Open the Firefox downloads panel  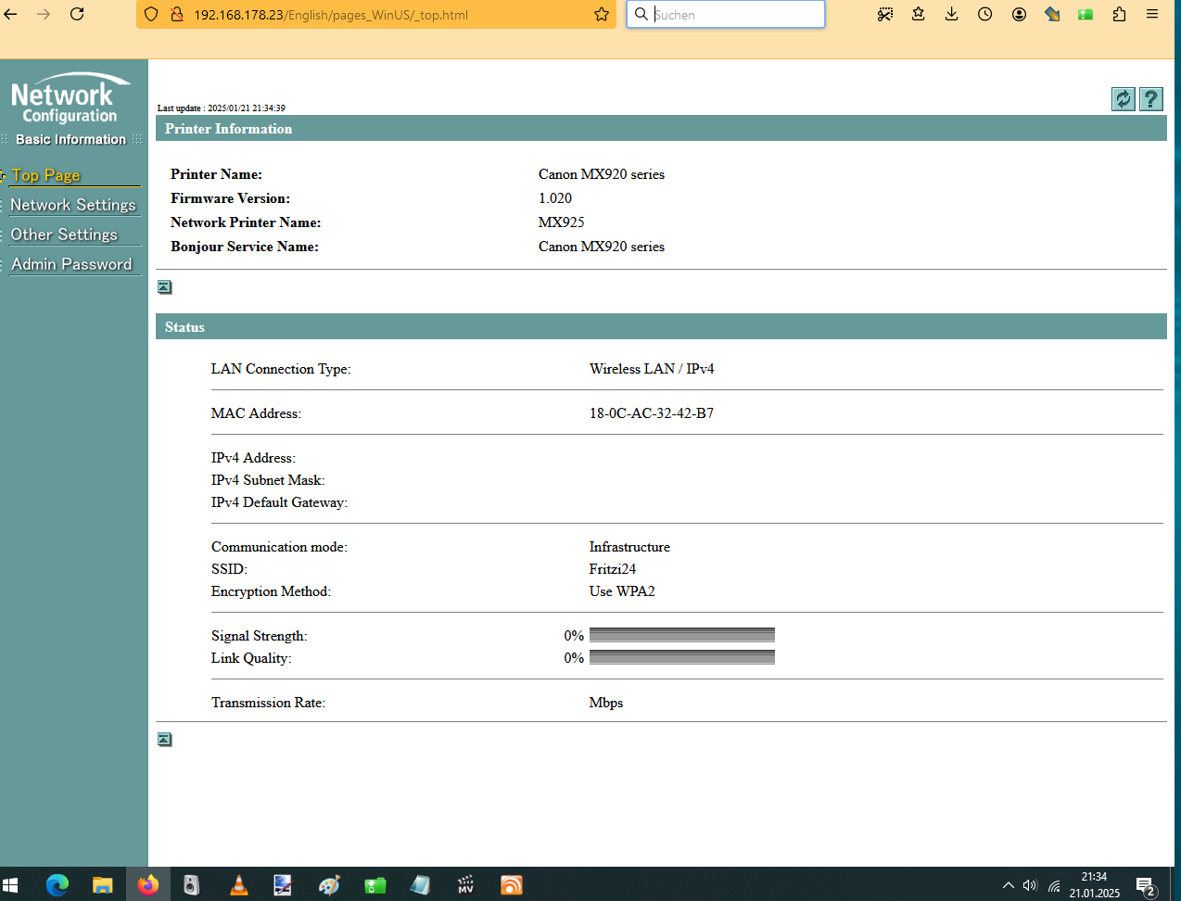[x=952, y=14]
